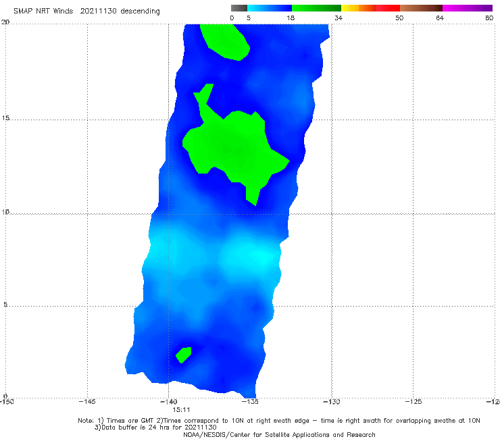Click the color bar label '34'
Screen dimensions: 500x439
pos(339,18)
